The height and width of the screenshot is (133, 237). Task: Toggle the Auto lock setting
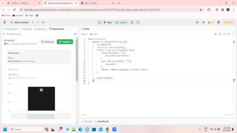click(x=94, y=34)
